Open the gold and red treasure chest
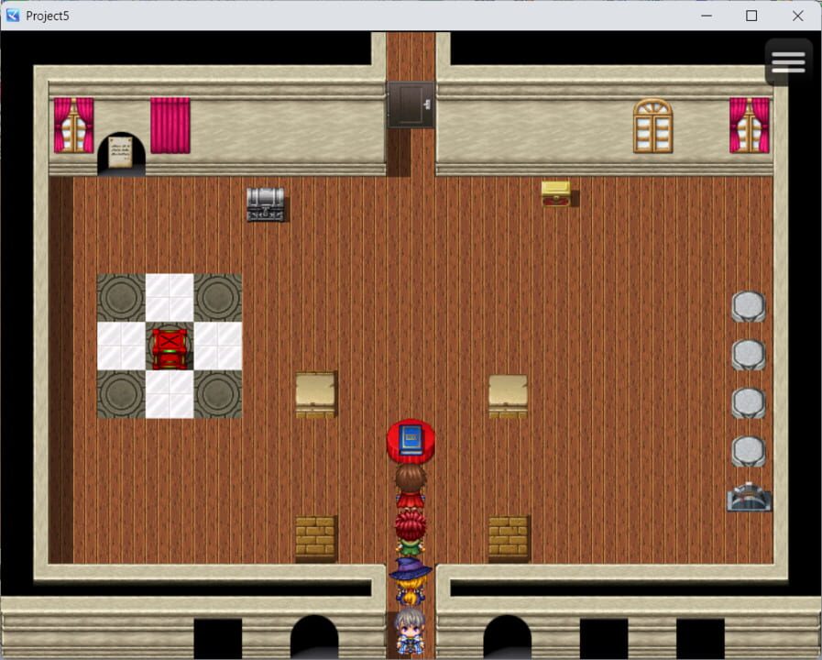822x660 pixels. (556, 193)
